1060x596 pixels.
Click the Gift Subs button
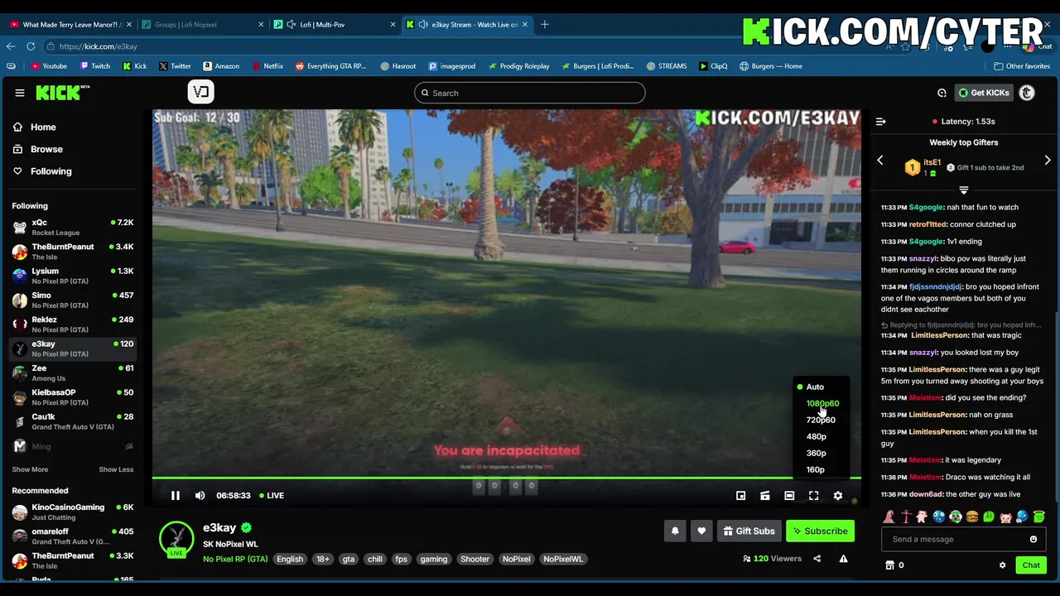tap(748, 531)
